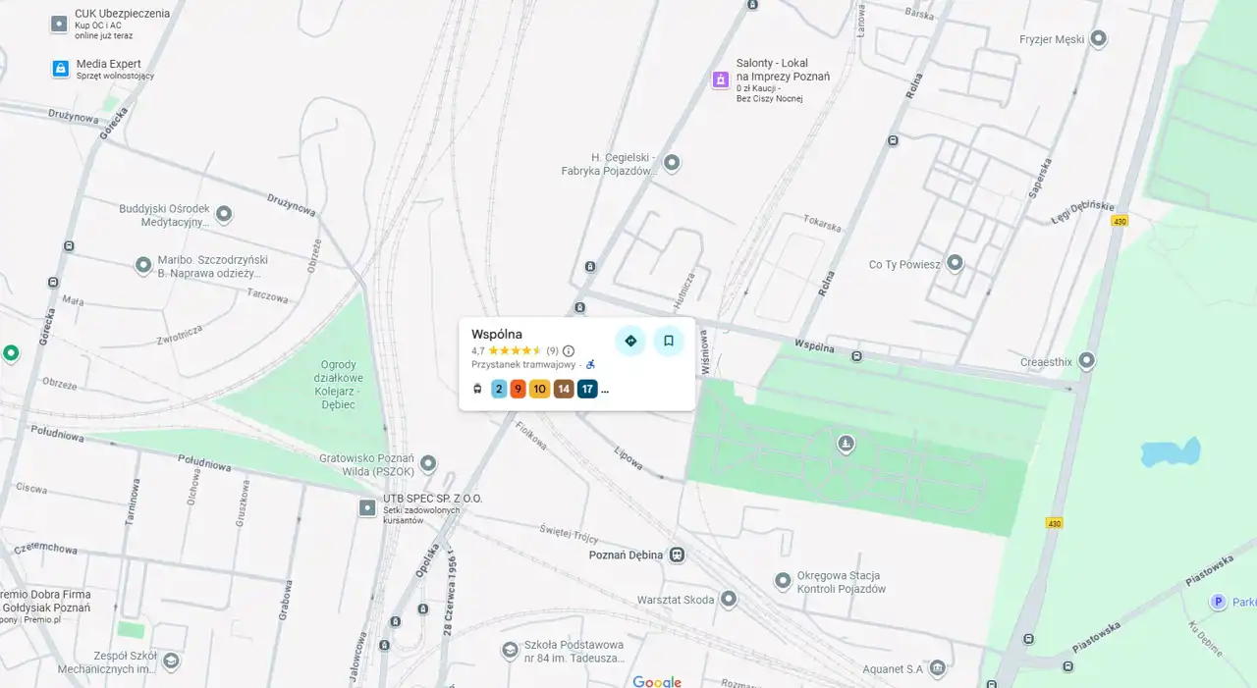Pick tram line 17 badge
1257x688 pixels.
pos(587,389)
